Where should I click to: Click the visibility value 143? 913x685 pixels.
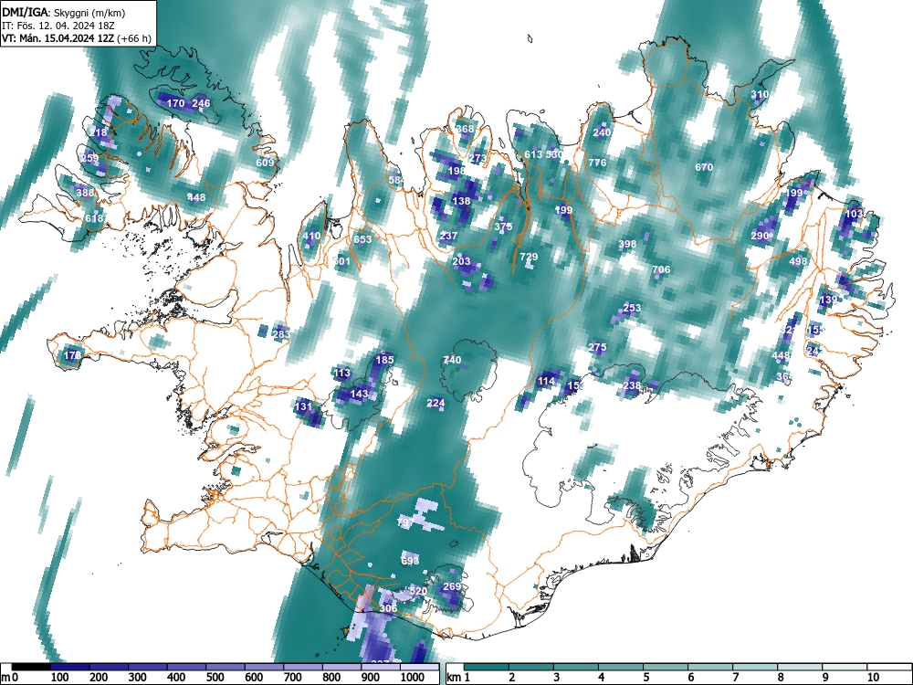pyautogui.click(x=359, y=394)
